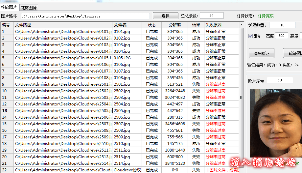
Task: Click resolution cell 145*175
Action: click(175, 143)
